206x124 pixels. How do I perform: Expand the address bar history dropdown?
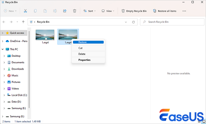(126, 22)
